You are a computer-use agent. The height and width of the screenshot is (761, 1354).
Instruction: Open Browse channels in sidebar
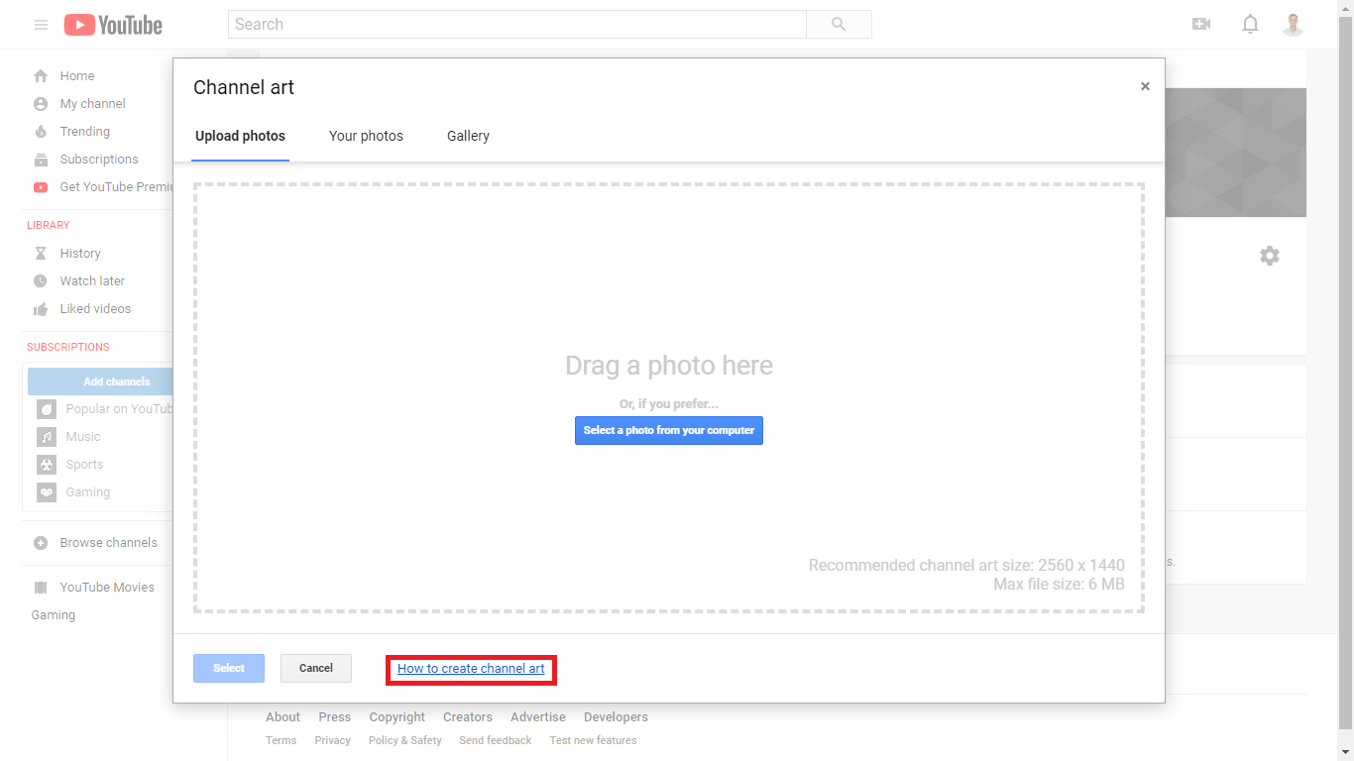[x=108, y=543]
